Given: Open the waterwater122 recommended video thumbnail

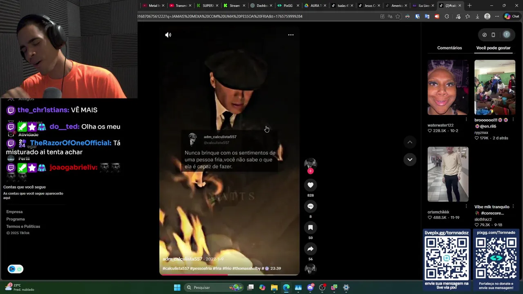Looking at the screenshot, I should 448,87.
